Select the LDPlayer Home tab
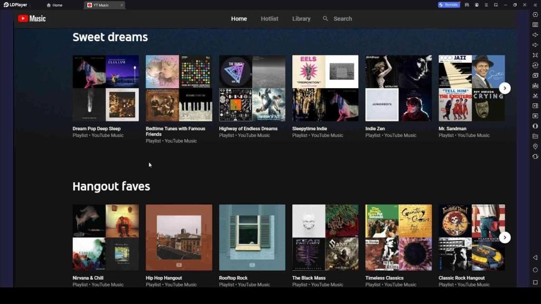Viewport: 541px width, 304px height. tap(55, 5)
